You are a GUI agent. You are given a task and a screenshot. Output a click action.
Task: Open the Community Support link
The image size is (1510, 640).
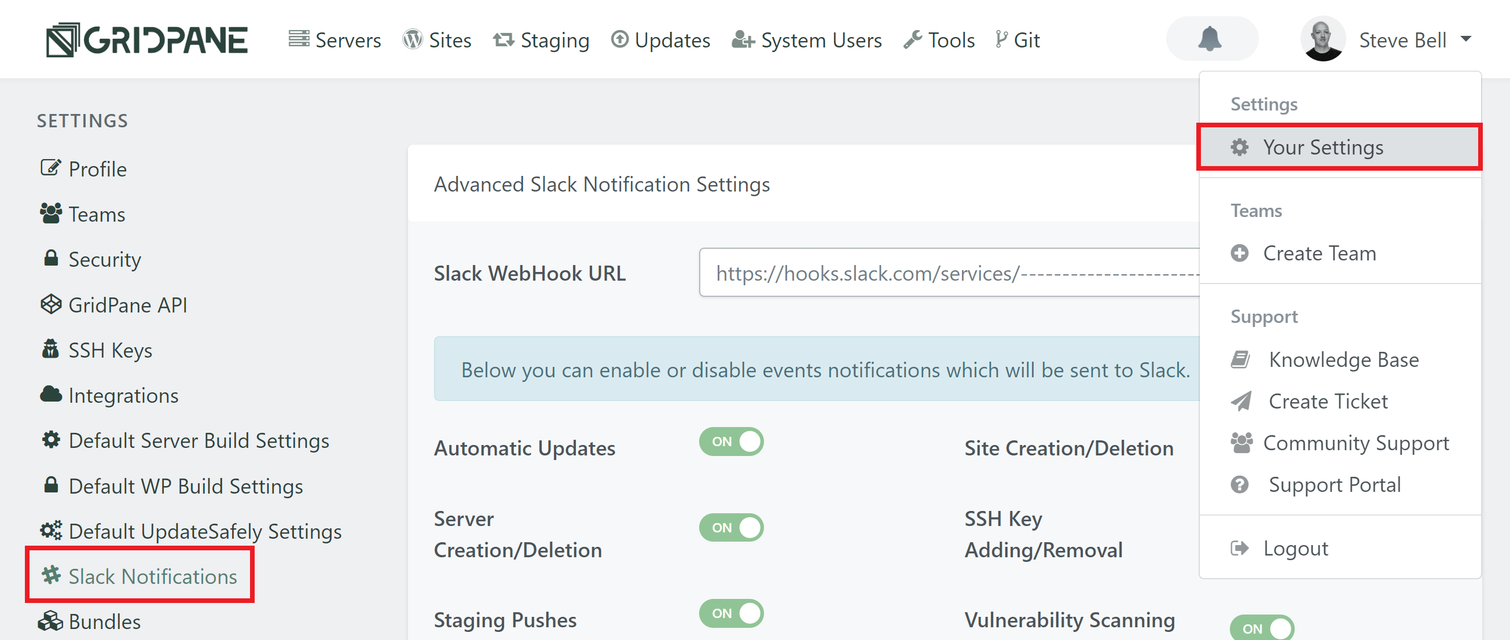pyautogui.click(x=1355, y=443)
